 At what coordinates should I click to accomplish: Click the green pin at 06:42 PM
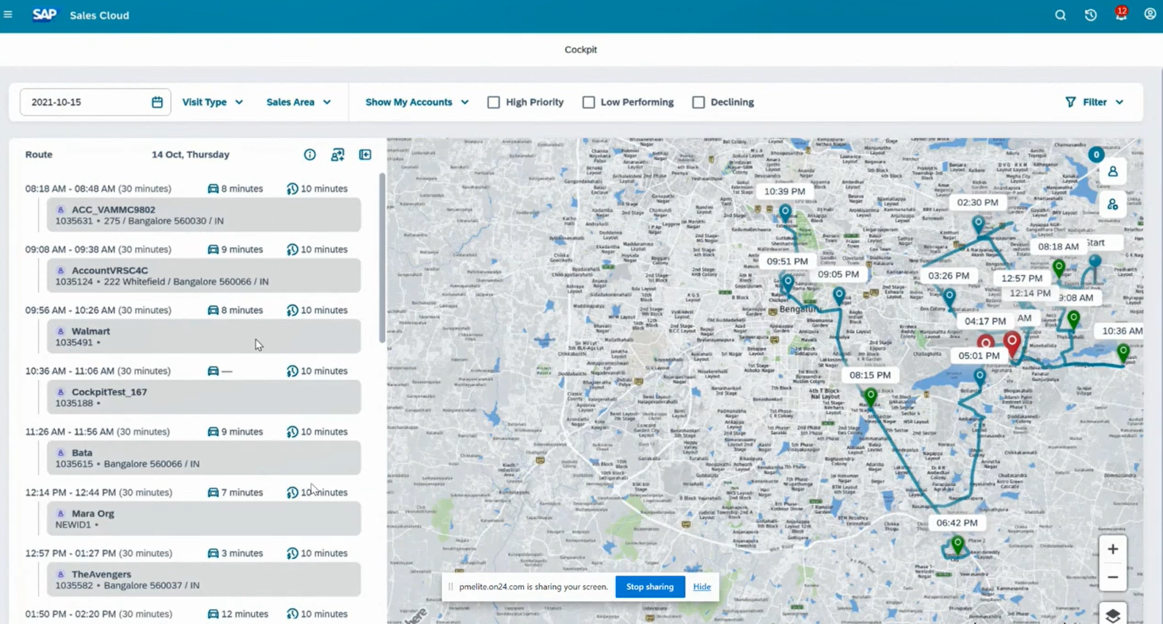[x=957, y=545]
